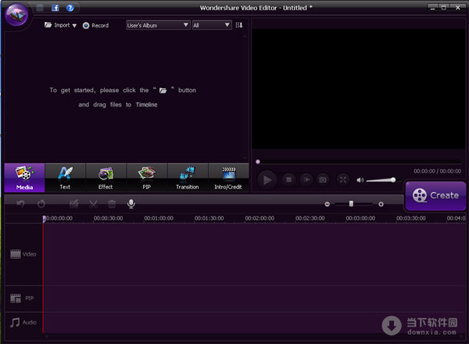
Task: Click the timeline zoom slider handle
Action: point(351,204)
